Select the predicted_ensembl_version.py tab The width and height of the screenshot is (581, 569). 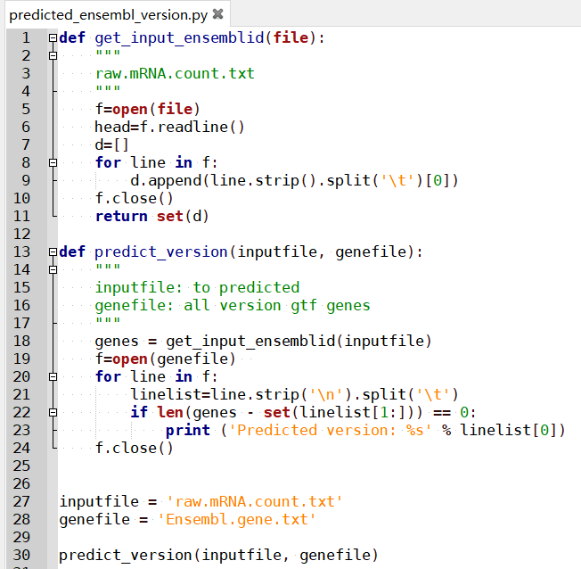click(x=118, y=14)
